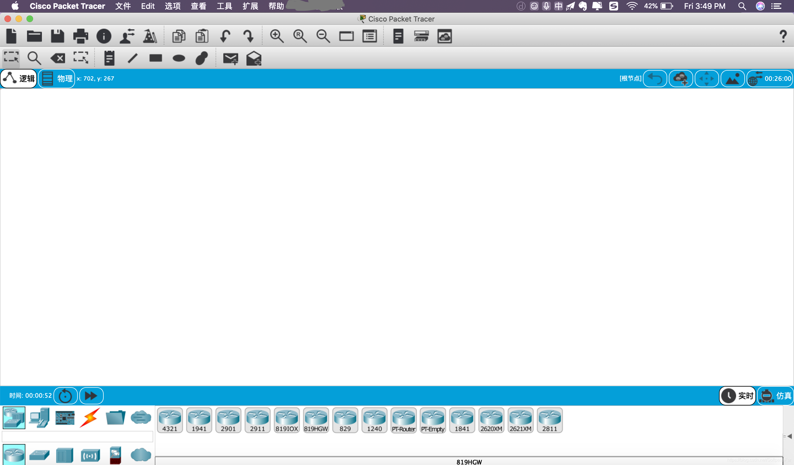Choose the 819HGW router
Image resolution: width=794 pixels, height=465 pixels.
tap(316, 421)
